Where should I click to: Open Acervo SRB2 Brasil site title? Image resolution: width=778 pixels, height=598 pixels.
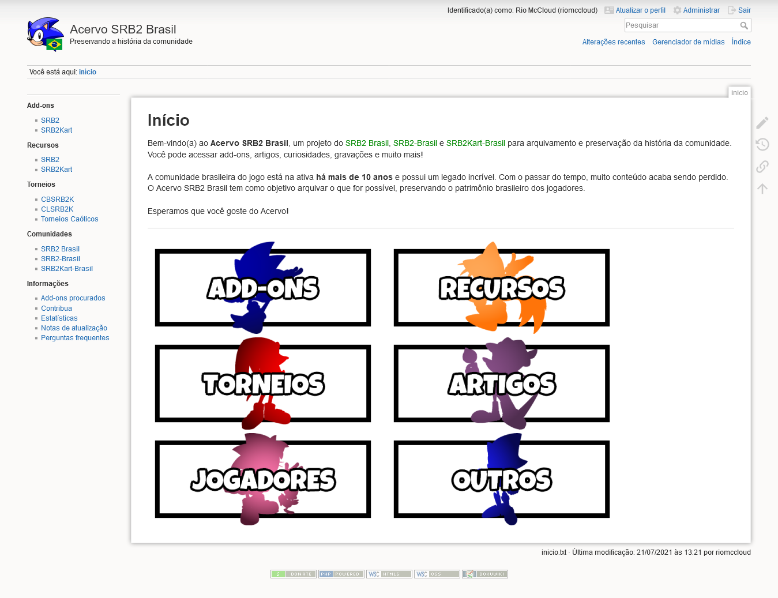(x=123, y=29)
